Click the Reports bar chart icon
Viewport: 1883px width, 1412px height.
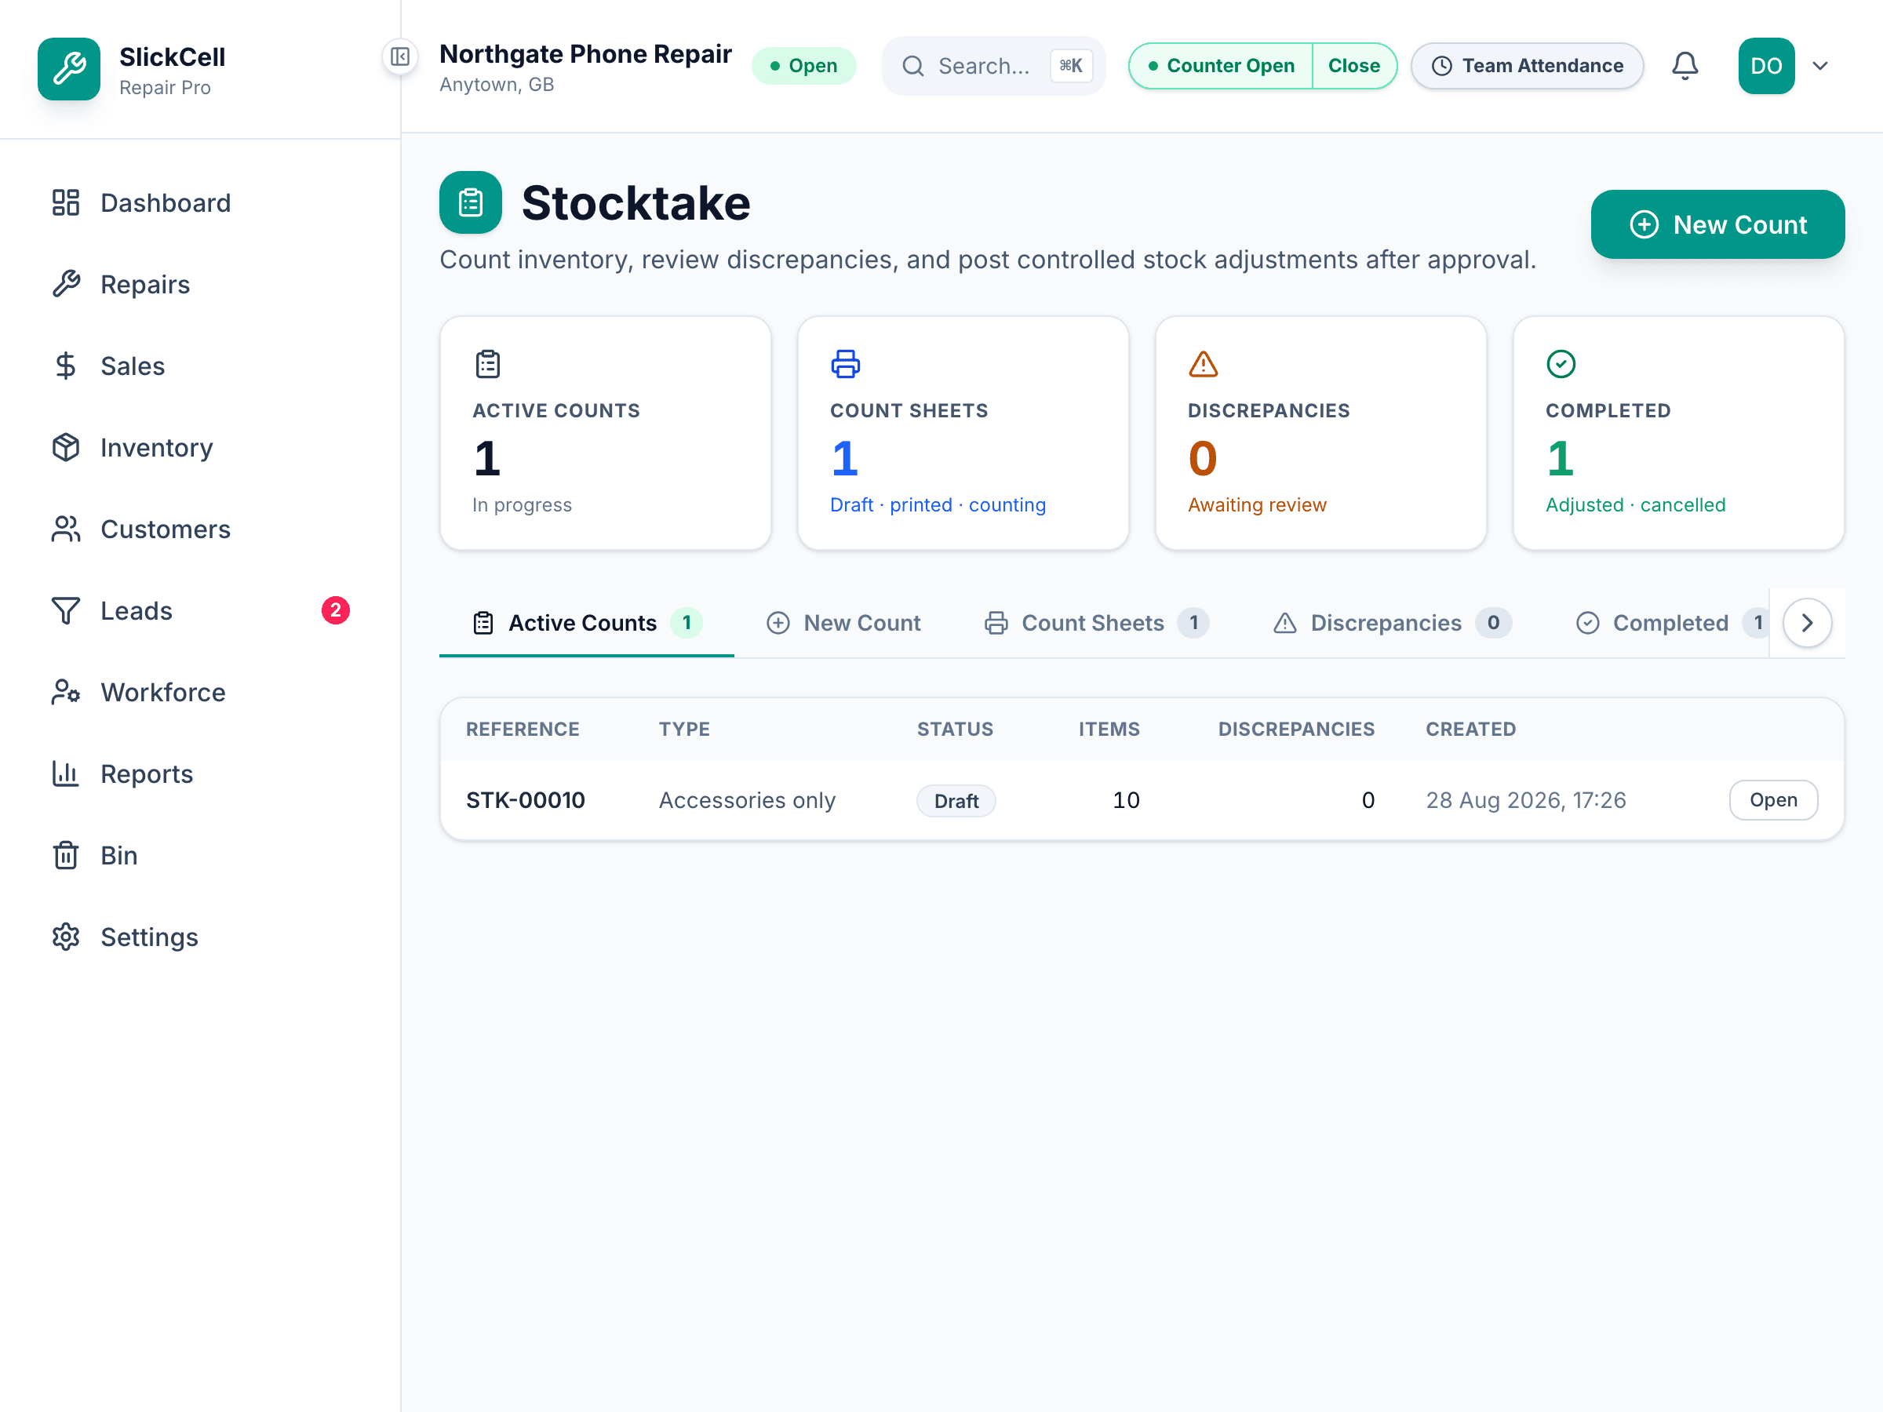[66, 773]
